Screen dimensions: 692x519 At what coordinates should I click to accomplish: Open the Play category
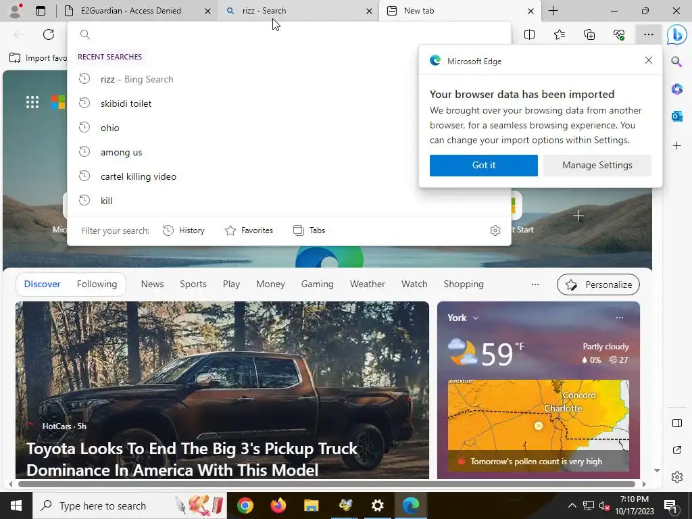(231, 285)
